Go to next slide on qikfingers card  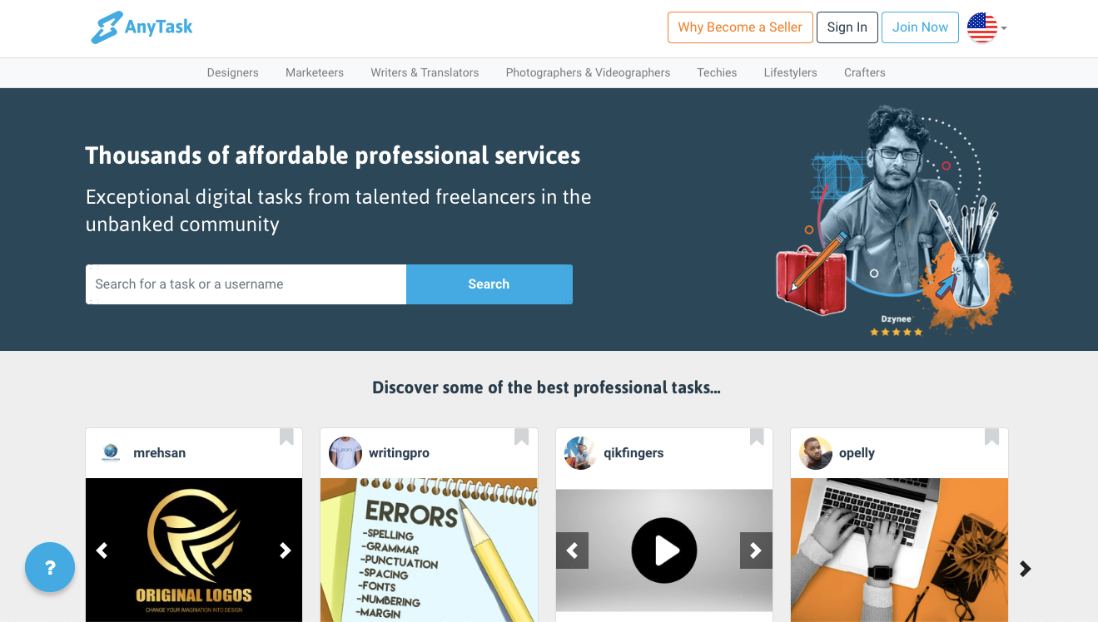point(756,550)
